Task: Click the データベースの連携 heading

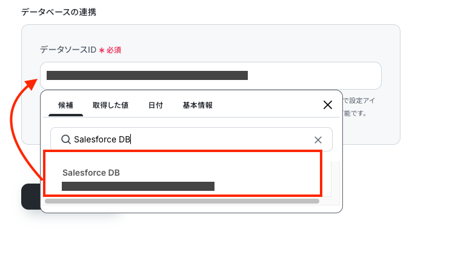Action: coord(59,12)
